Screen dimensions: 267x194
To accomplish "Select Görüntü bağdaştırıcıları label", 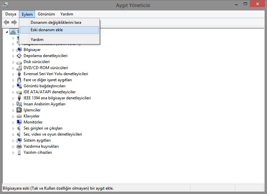I will (x=44, y=86).
